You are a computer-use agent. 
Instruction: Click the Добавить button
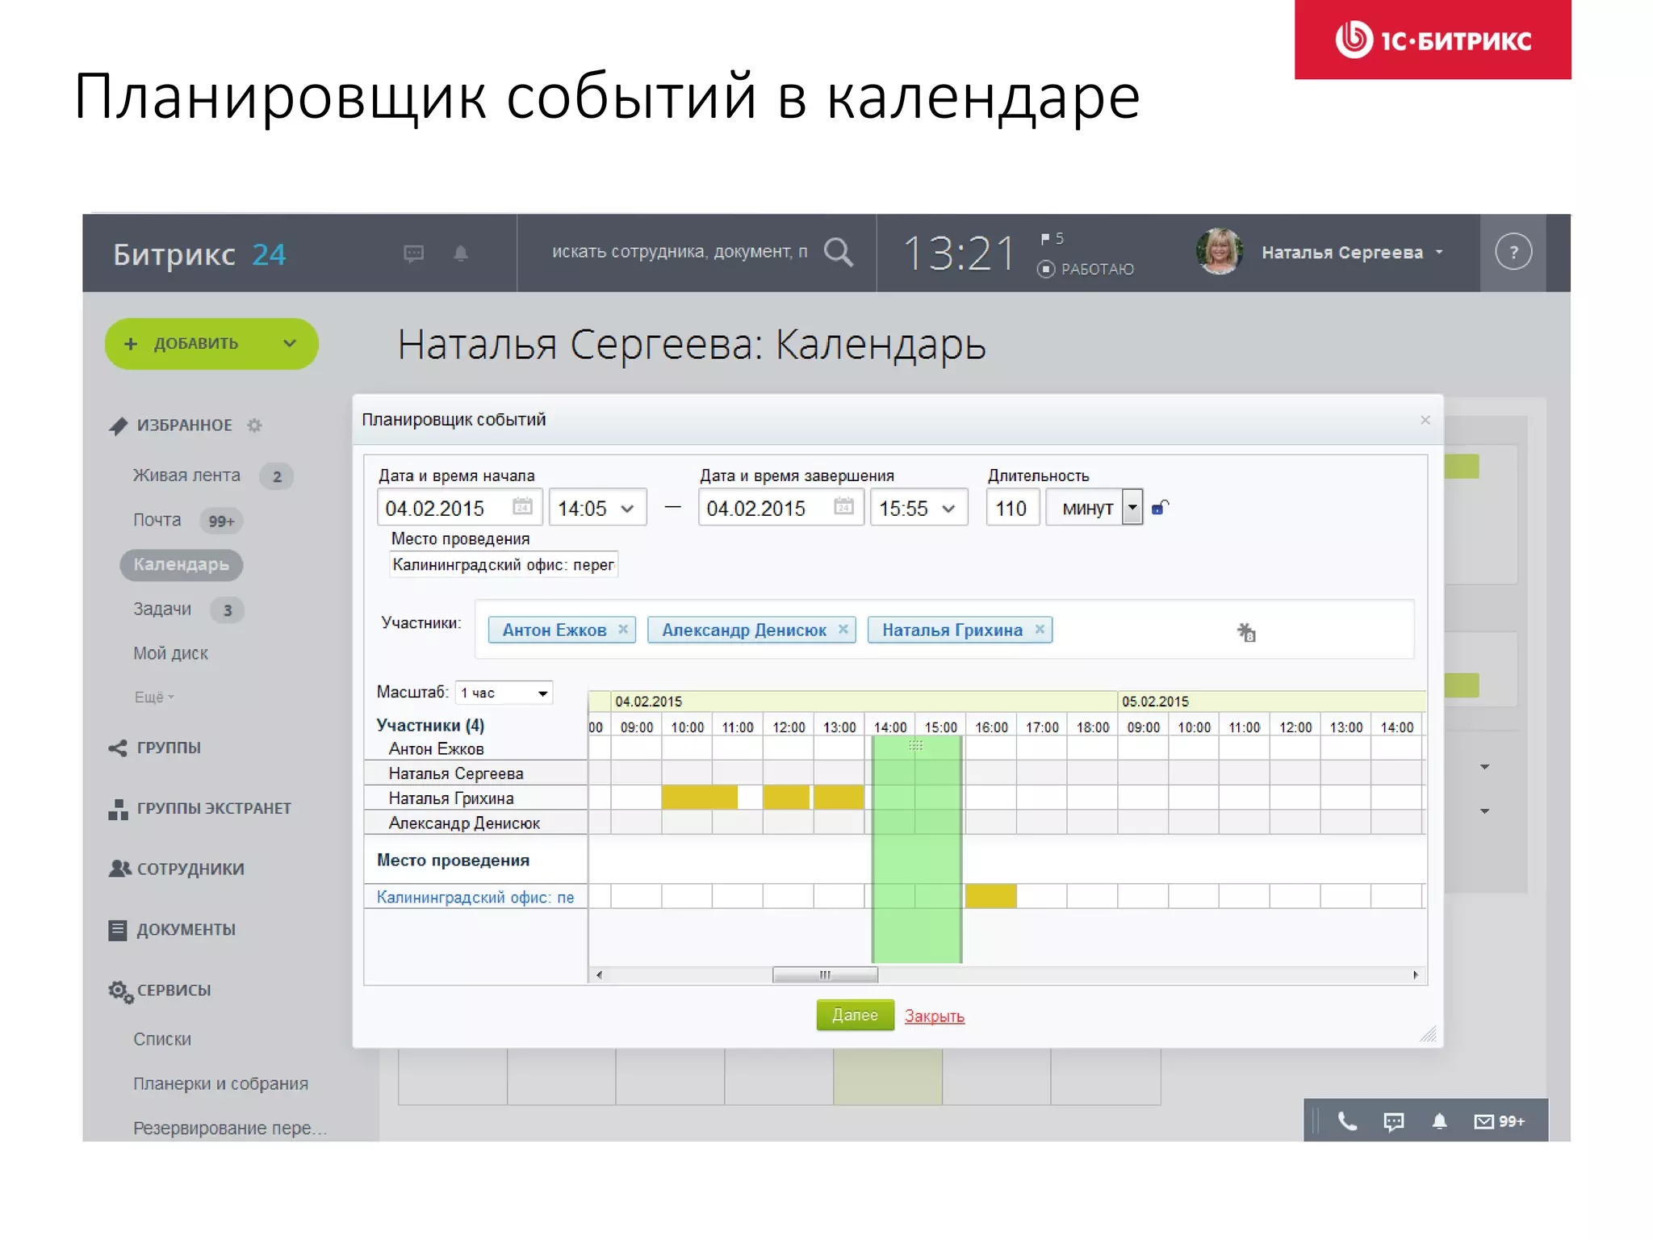[211, 343]
